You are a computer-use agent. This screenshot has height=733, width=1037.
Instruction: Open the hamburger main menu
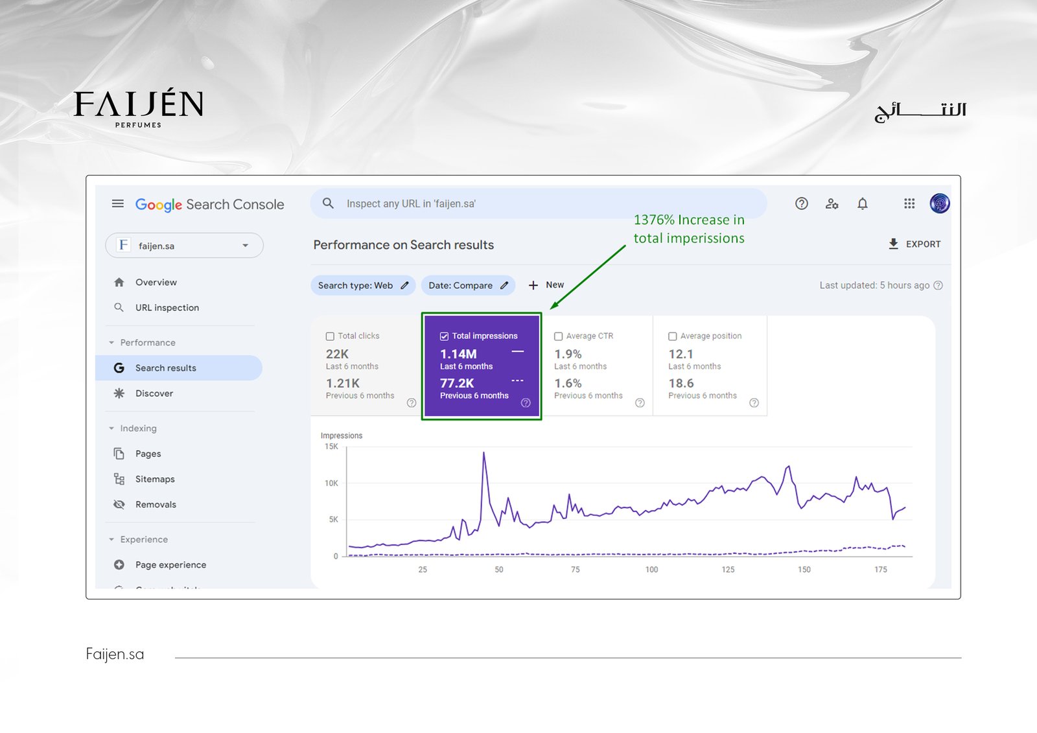(x=117, y=204)
